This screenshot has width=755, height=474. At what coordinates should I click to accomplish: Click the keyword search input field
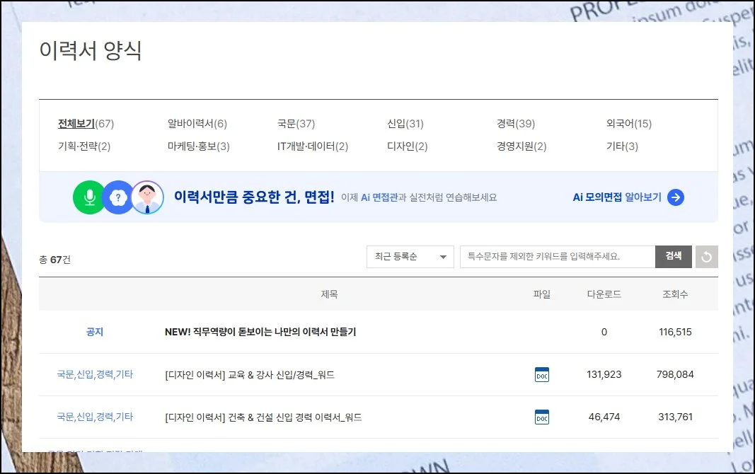(557, 257)
